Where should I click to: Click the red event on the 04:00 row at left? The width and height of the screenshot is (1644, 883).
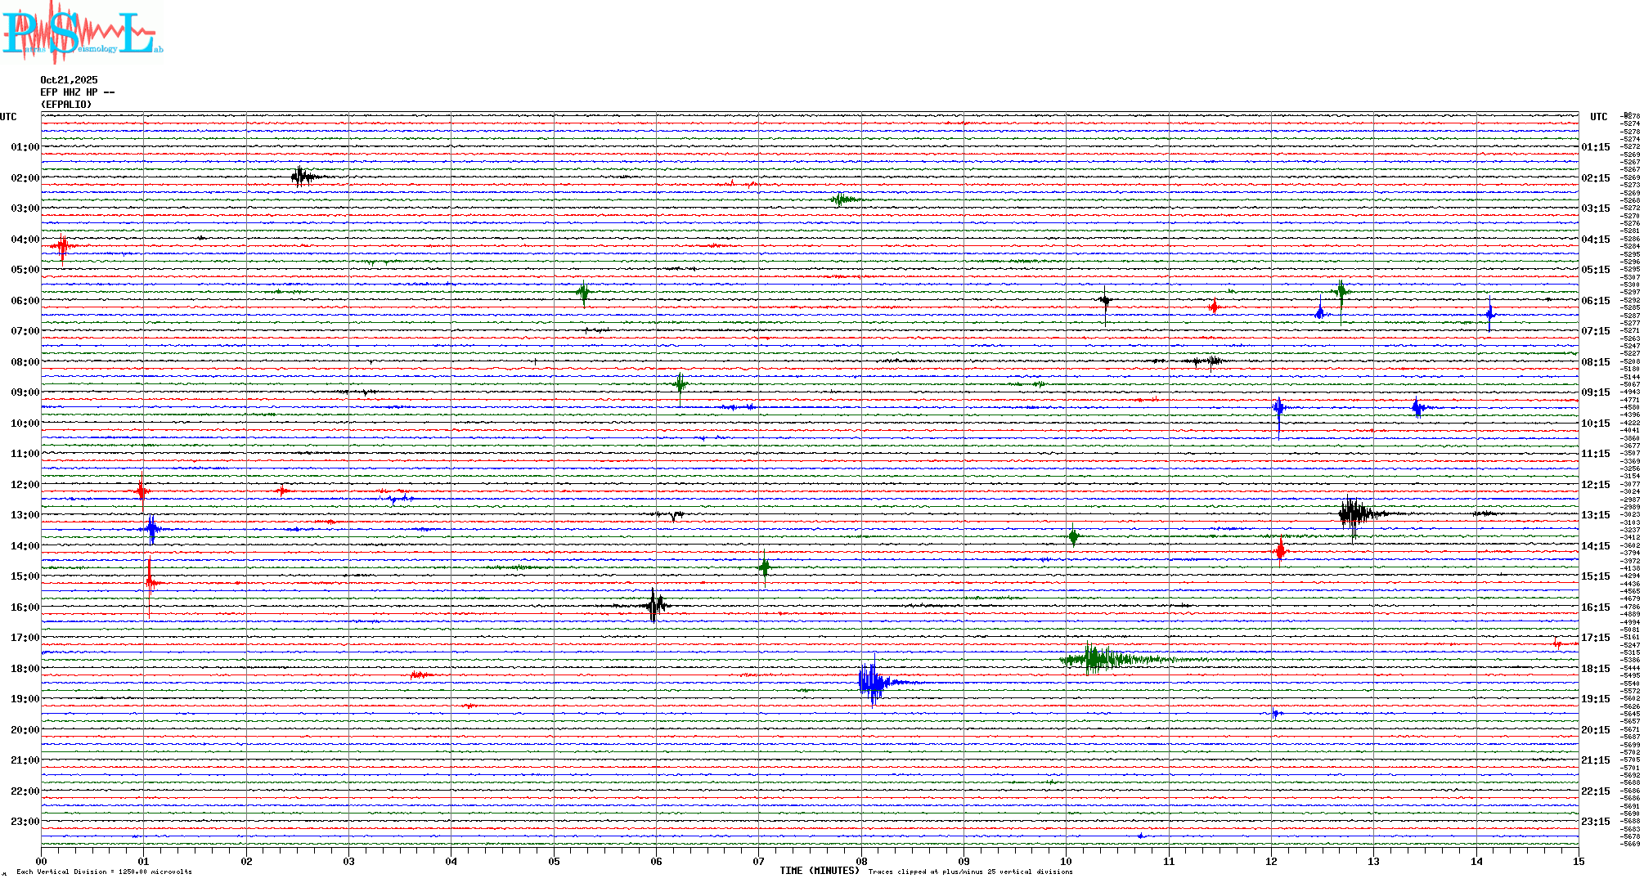[x=63, y=246]
